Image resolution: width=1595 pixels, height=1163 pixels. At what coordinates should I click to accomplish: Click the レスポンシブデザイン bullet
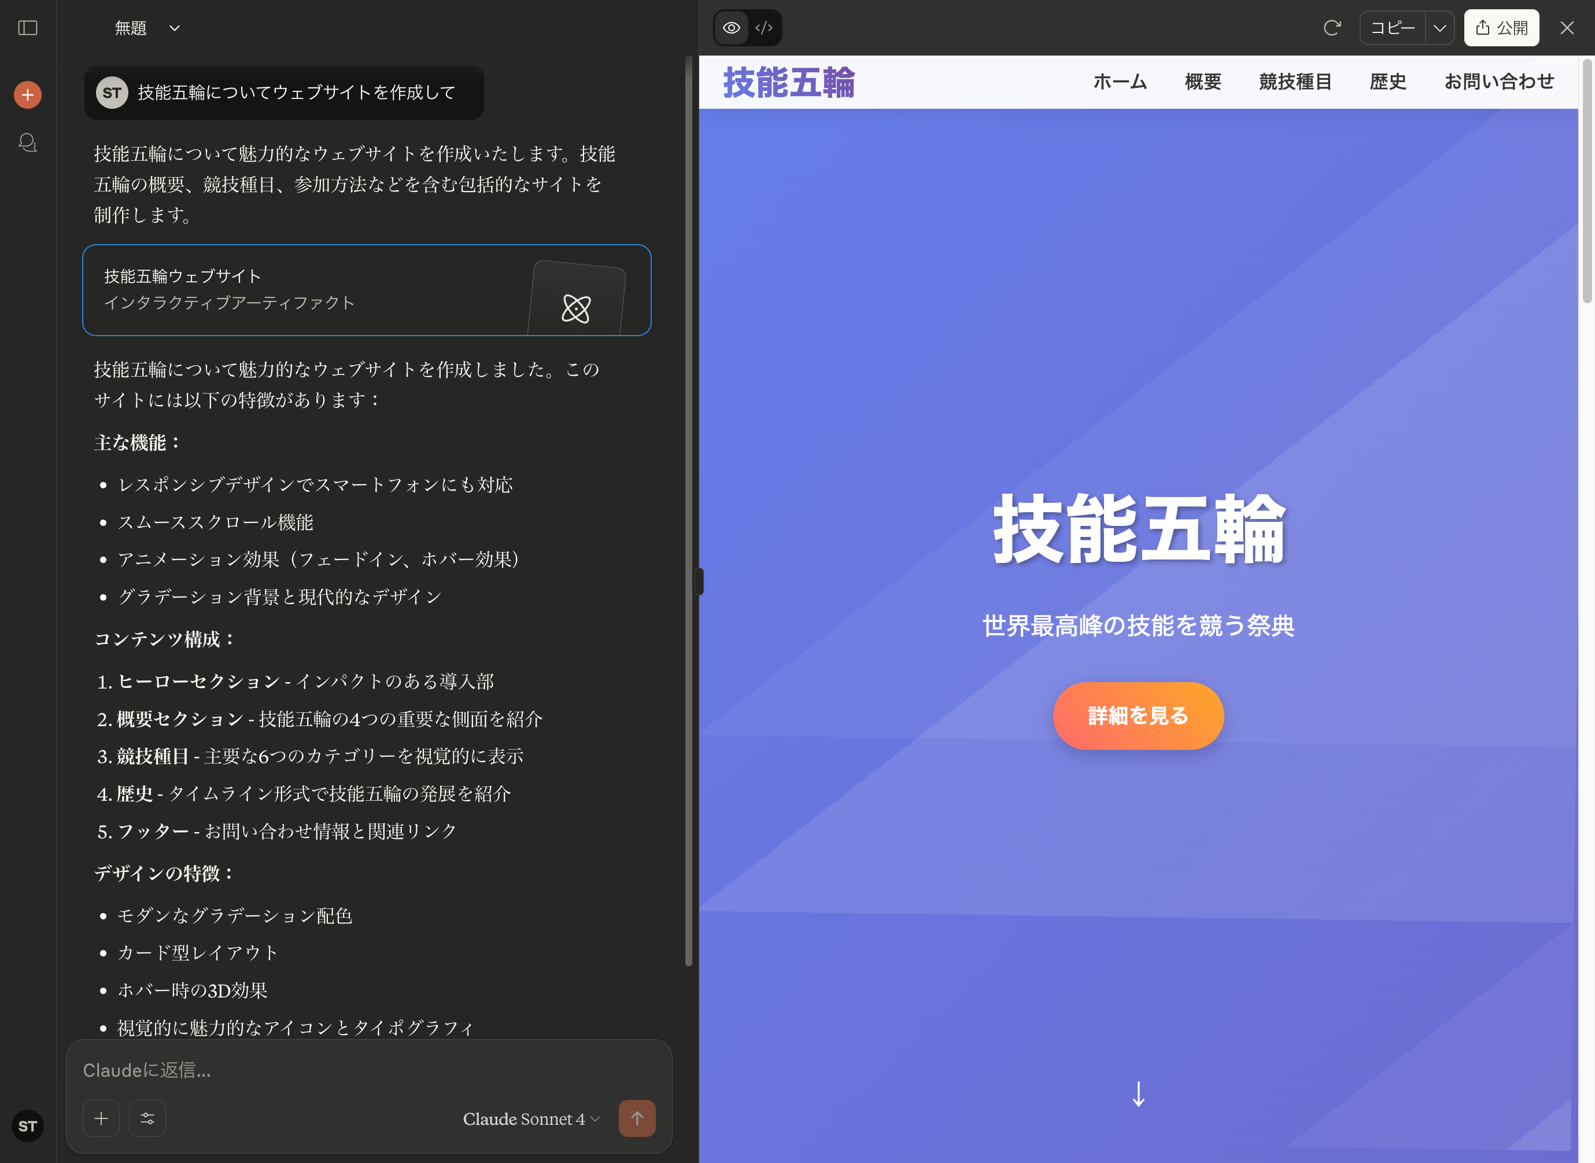click(315, 485)
